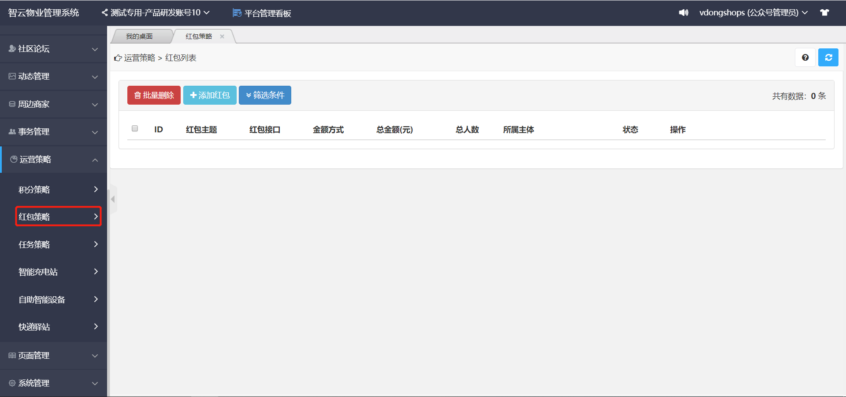Click the 添加红包 button
Screen dimensions: 846x397
[x=210, y=95]
